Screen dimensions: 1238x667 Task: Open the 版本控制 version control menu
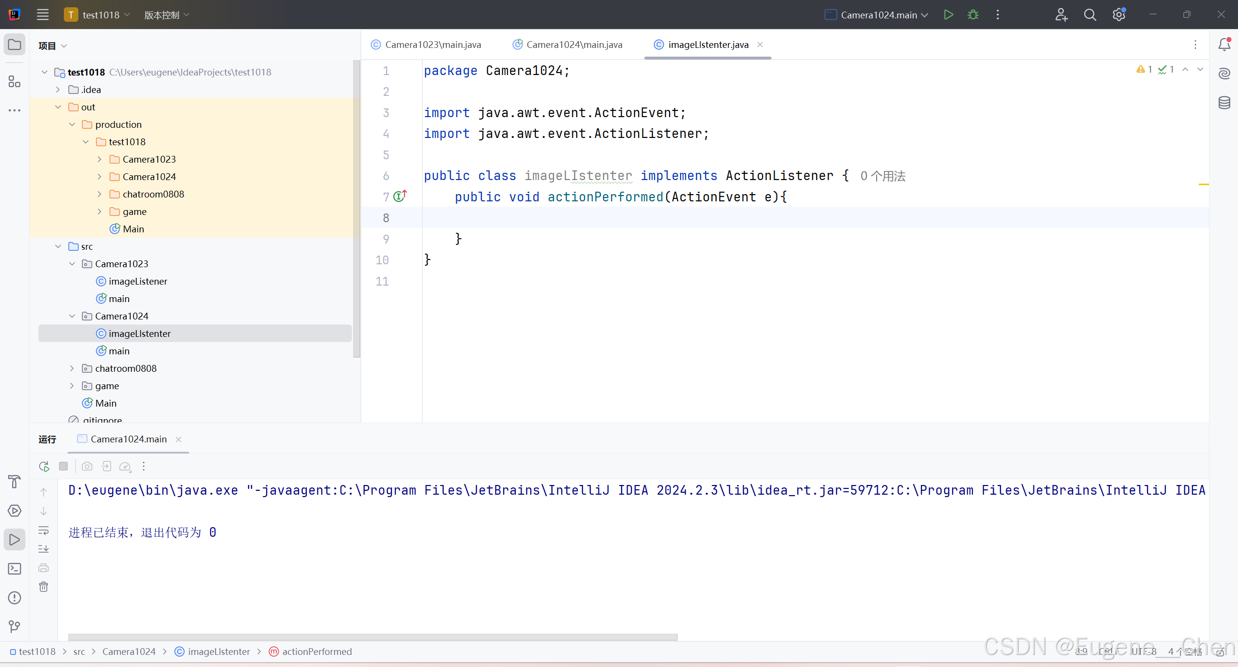click(x=166, y=15)
